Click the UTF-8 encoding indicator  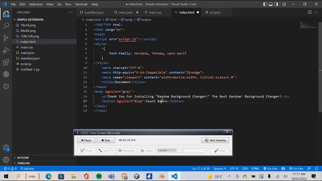234,168
